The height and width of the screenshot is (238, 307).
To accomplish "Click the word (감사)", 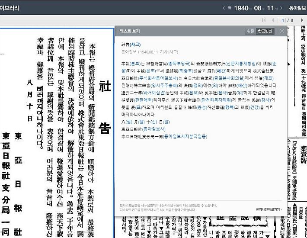I will [265, 100].
